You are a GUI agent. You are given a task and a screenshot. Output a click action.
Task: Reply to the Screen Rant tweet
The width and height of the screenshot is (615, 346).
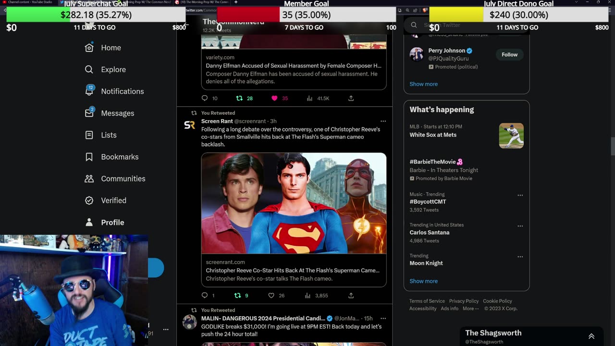tap(205, 296)
